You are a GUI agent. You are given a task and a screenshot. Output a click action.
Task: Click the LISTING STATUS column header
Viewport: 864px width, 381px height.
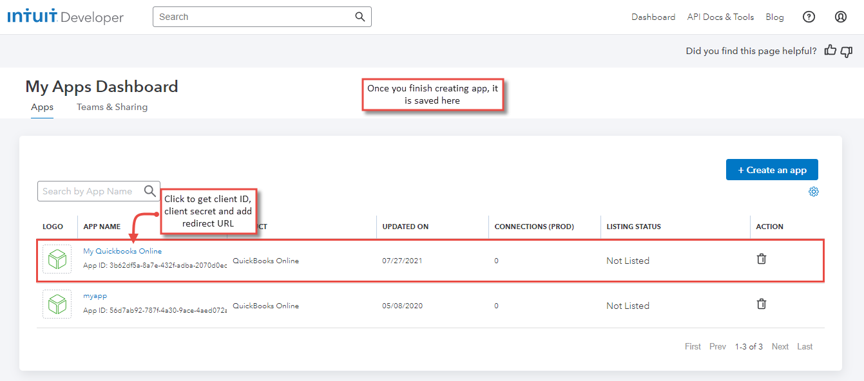click(x=633, y=227)
